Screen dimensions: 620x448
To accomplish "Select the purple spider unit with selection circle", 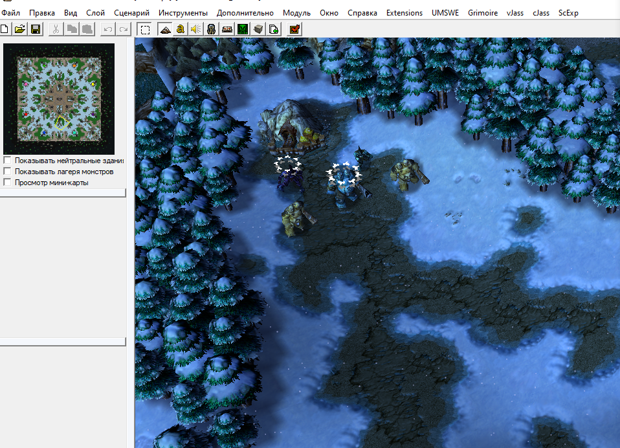I will coord(290,177).
